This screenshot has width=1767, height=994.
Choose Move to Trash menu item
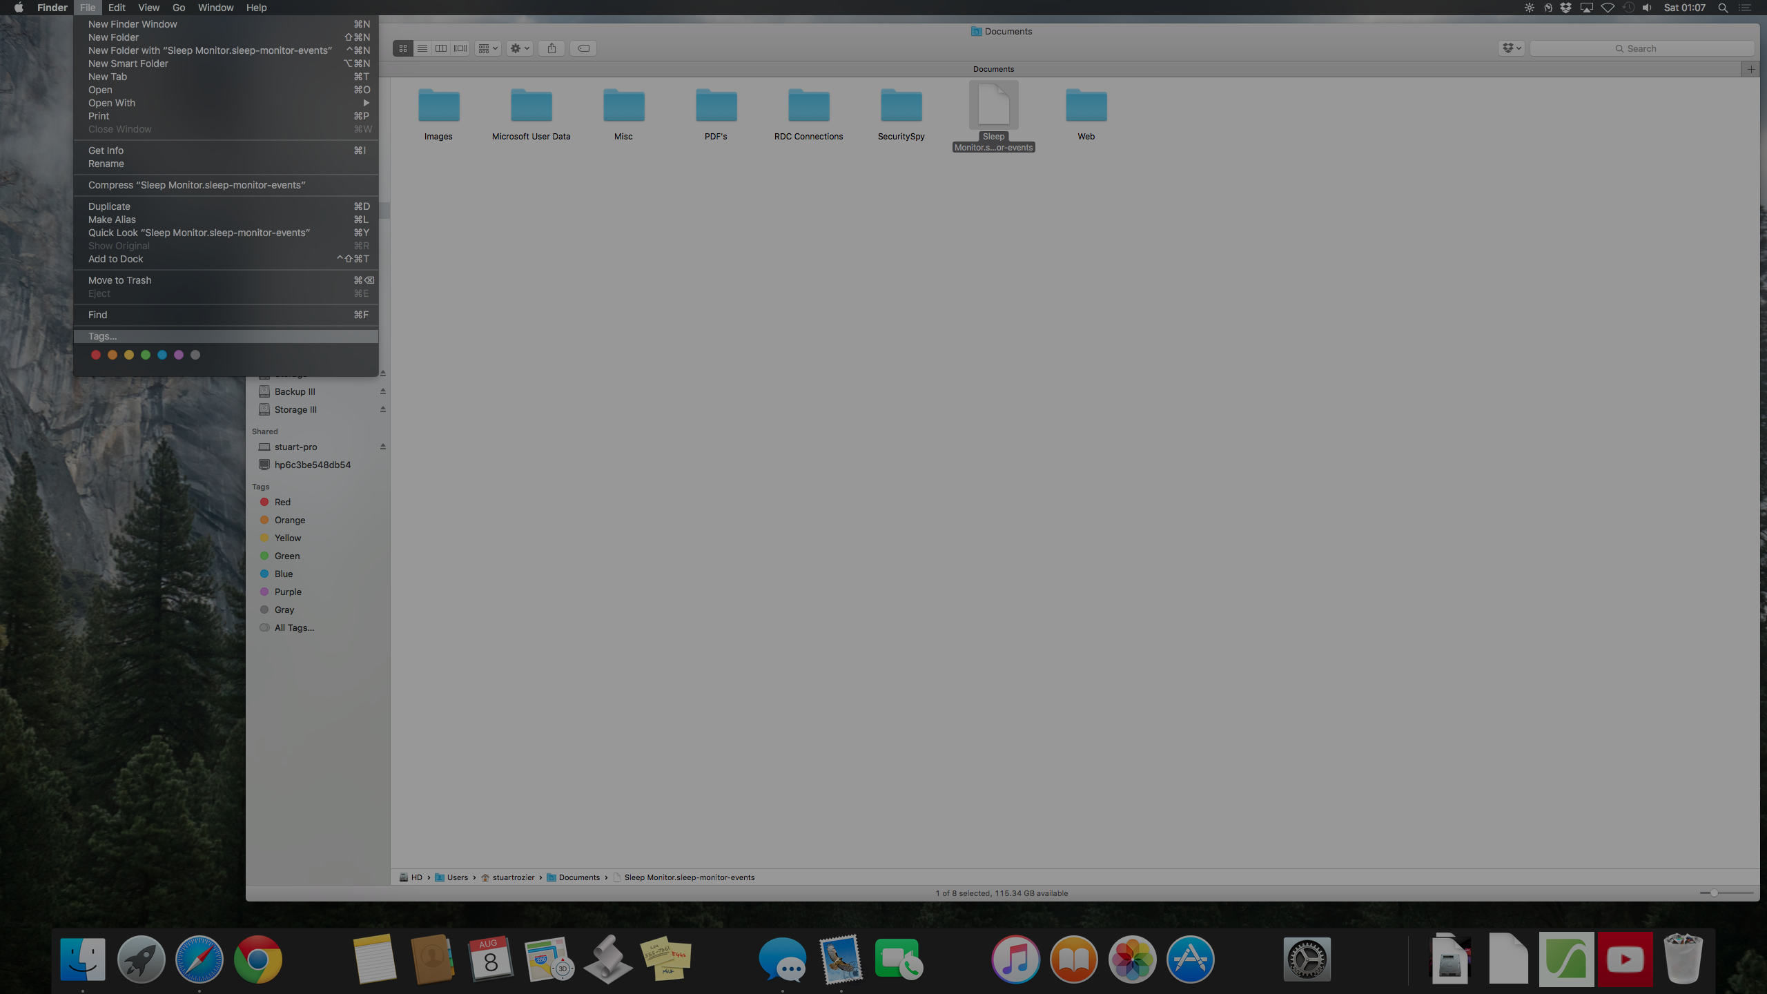226,280
